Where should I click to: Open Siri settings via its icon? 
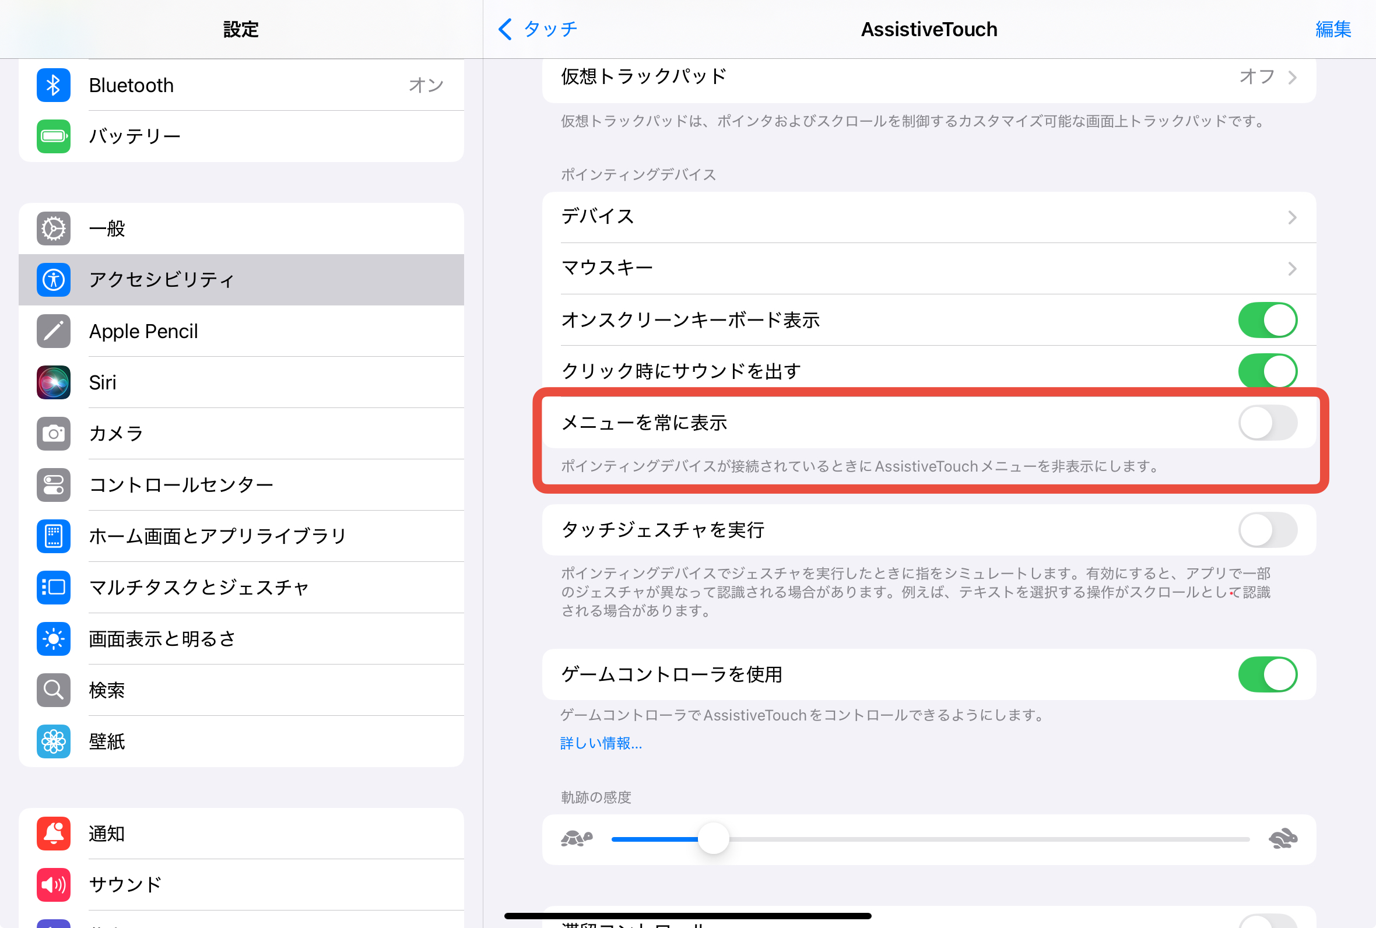[x=53, y=382]
